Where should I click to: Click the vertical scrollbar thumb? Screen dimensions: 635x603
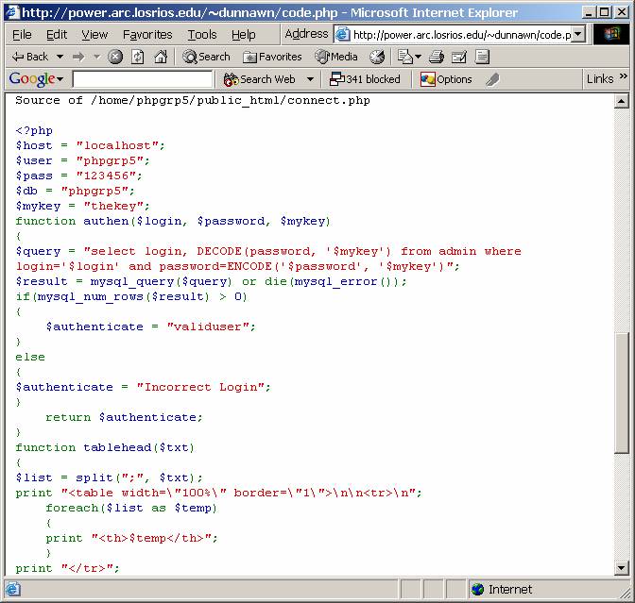(621, 394)
